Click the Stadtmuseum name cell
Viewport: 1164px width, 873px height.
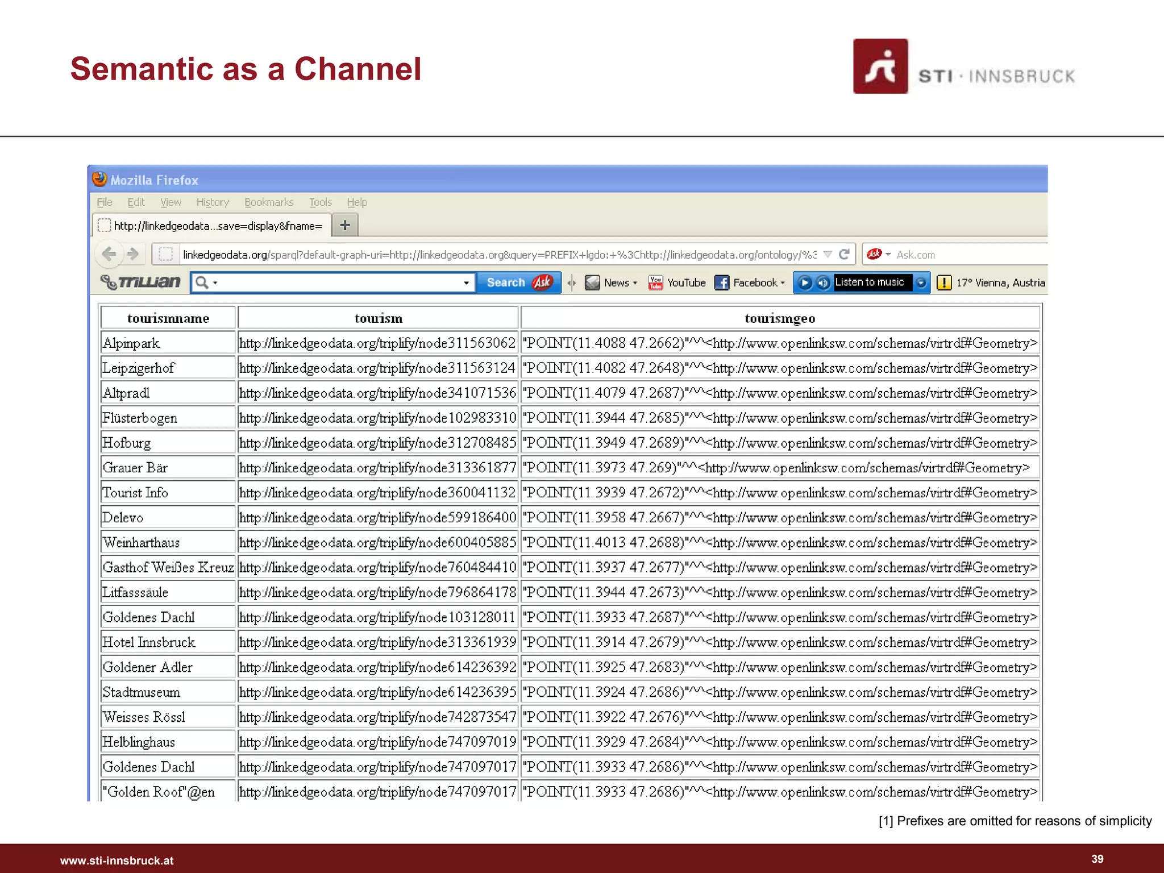click(168, 692)
